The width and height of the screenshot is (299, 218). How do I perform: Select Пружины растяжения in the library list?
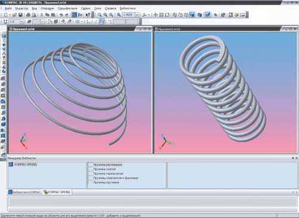108,165
